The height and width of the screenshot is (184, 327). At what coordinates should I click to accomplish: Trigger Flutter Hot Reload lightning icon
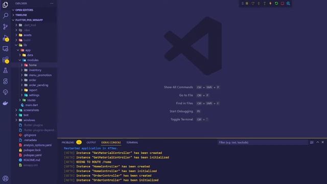270,4
